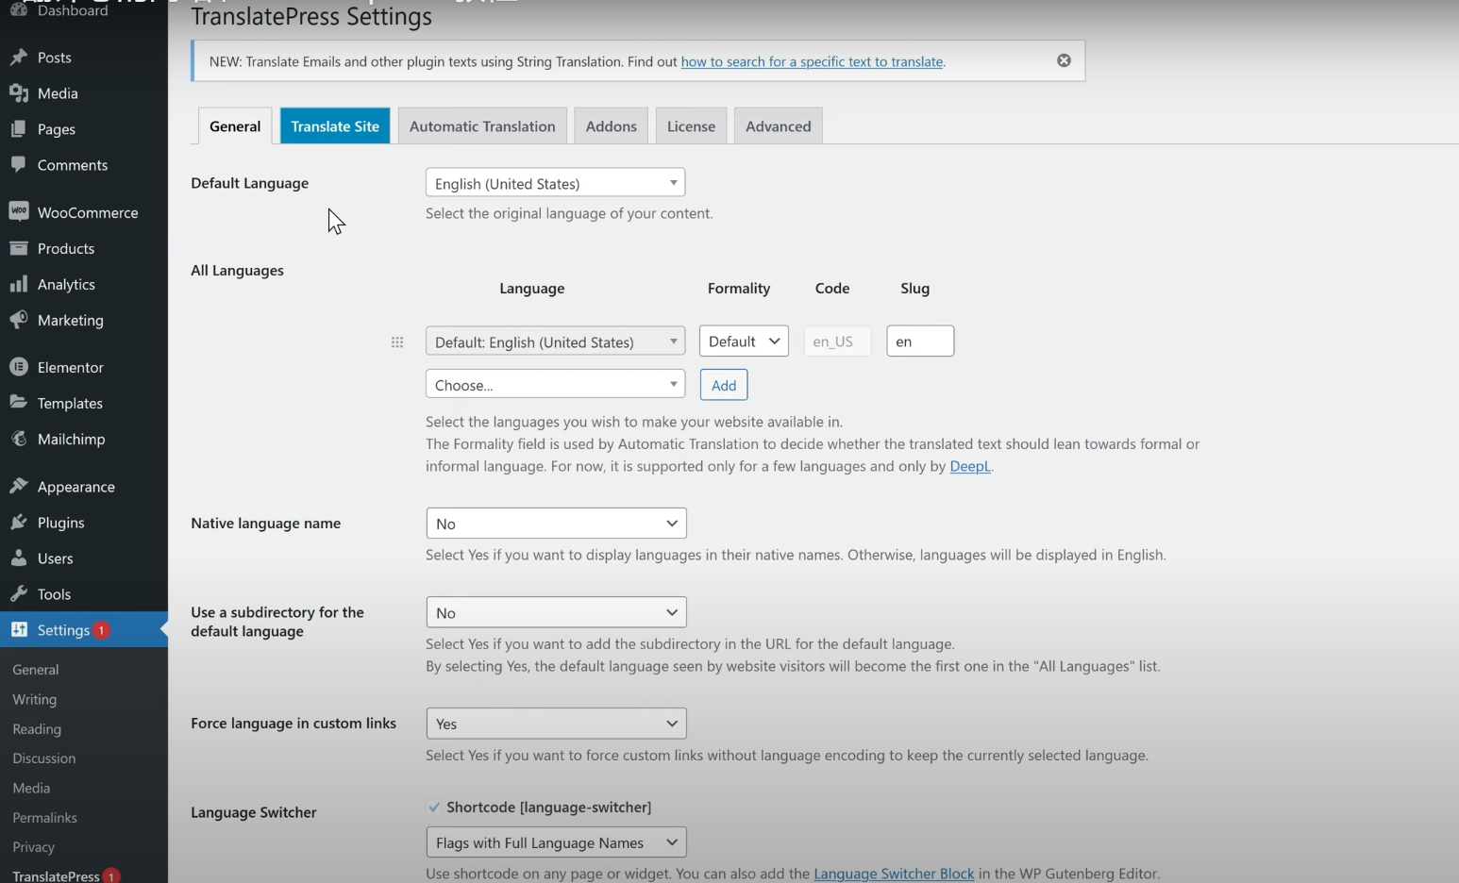Image resolution: width=1459 pixels, height=883 pixels.
Task: Expand the Formality Default dropdown
Action: pos(744,342)
